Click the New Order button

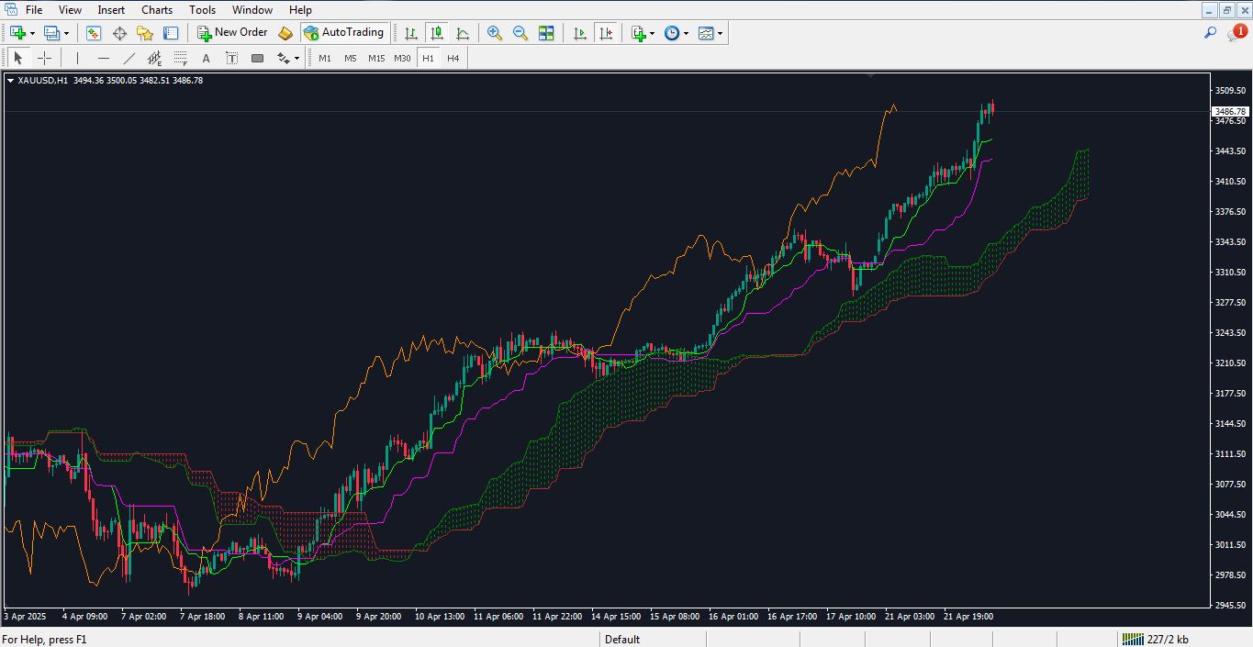coord(233,33)
